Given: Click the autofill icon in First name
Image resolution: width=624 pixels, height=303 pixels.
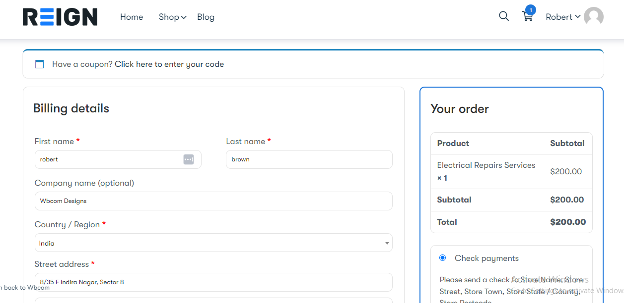Looking at the screenshot, I should click(189, 159).
